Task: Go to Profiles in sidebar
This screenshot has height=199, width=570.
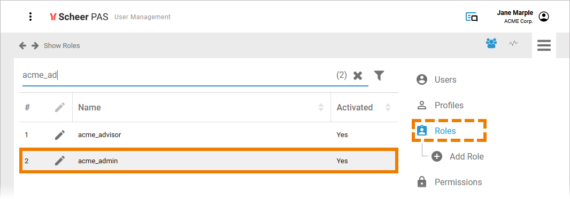Action: coord(440,106)
